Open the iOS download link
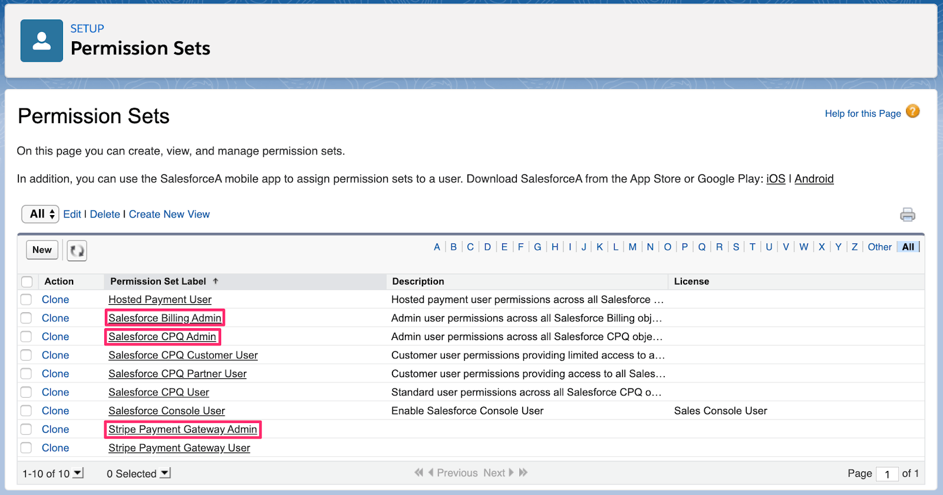 776,179
